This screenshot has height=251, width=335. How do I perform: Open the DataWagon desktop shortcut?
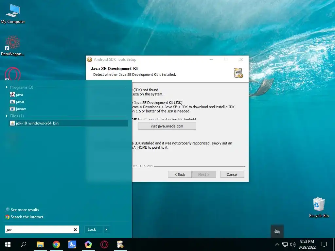click(13, 46)
